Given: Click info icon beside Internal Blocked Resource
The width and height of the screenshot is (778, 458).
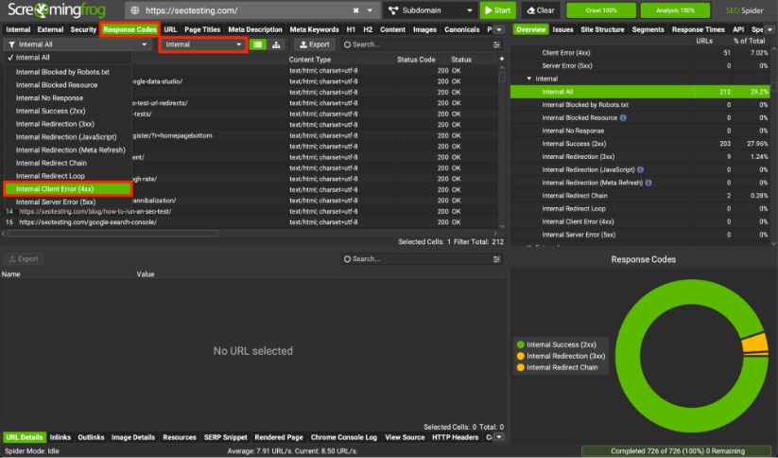Looking at the screenshot, I should pyautogui.click(x=624, y=117).
